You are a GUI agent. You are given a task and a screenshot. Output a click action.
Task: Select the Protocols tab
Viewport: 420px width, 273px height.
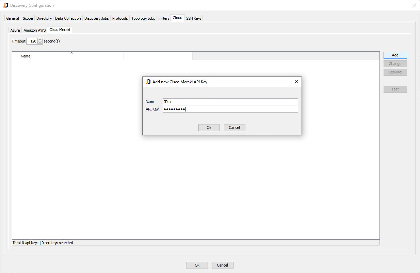[120, 18]
